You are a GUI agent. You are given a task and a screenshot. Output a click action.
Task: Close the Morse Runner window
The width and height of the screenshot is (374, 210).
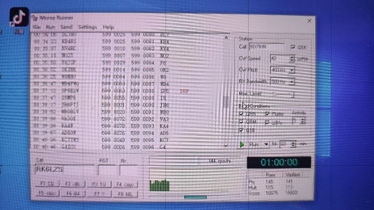309,21
